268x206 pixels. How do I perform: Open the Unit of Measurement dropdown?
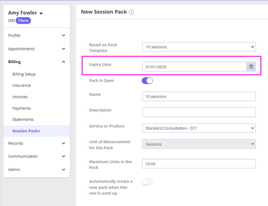(198, 144)
